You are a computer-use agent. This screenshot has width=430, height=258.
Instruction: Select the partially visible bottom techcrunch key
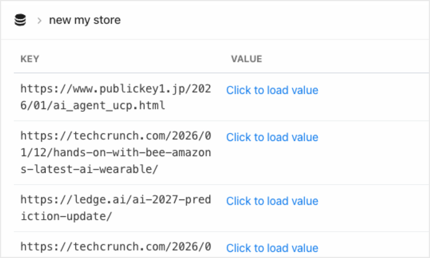pos(115,247)
